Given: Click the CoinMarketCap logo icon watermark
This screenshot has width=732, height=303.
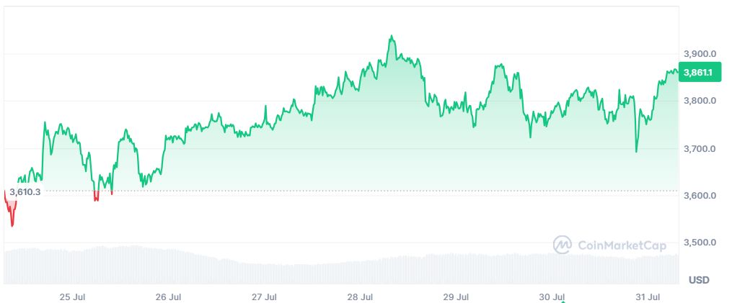Looking at the screenshot, I should 563,245.
